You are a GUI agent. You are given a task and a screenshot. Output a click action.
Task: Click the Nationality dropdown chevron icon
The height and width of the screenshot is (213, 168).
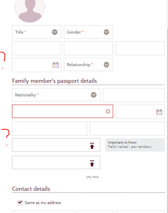click(93, 95)
